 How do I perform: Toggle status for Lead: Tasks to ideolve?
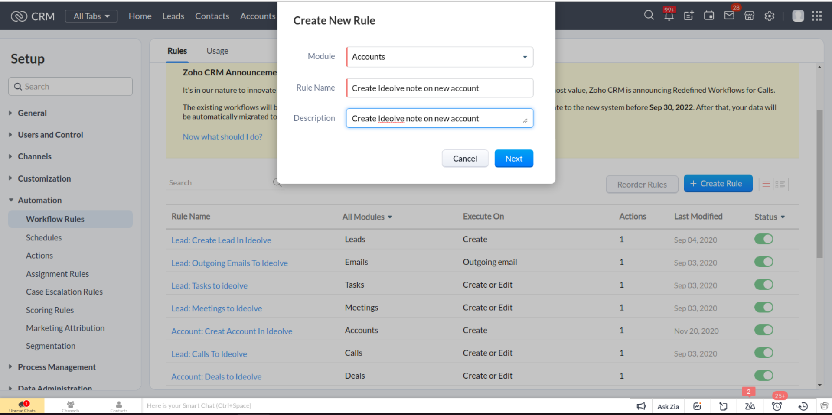click(763, 285)
